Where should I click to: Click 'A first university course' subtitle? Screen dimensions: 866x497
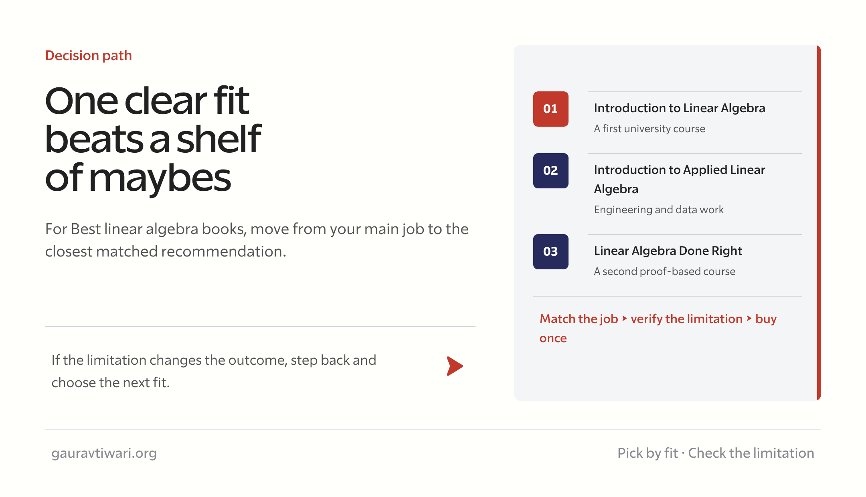pos(649,129)
